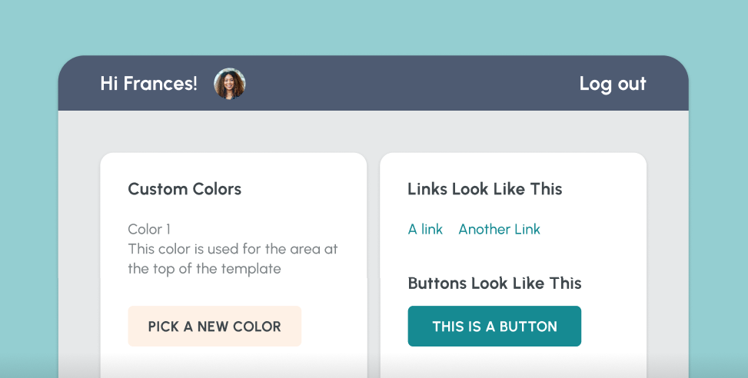The height and width of the screenshot is (378, 748).
Task: Click Frances's profile avatar photo
Action: [x=229, y=84]
